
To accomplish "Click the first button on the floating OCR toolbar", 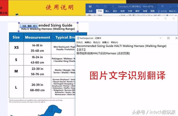I will pyautogui.click(x=24, y=26).
